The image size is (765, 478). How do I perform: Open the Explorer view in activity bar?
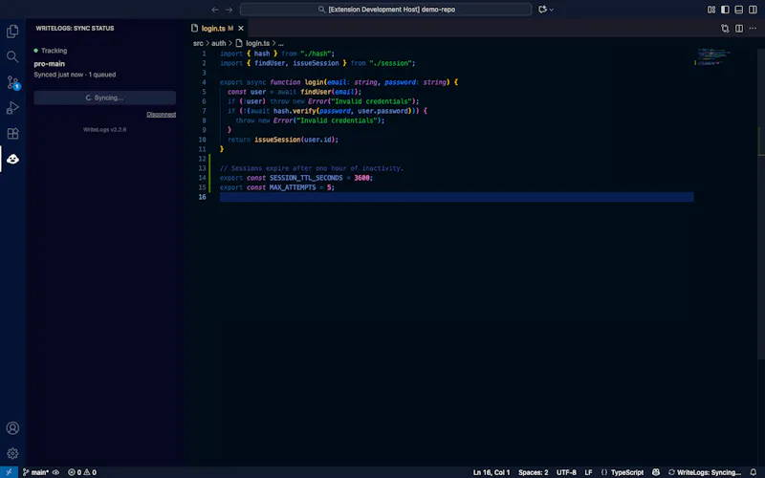(12, 32)
